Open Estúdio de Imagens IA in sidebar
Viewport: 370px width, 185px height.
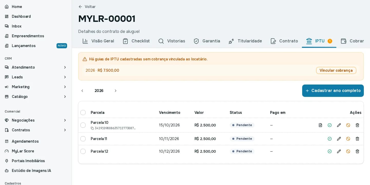36,171
